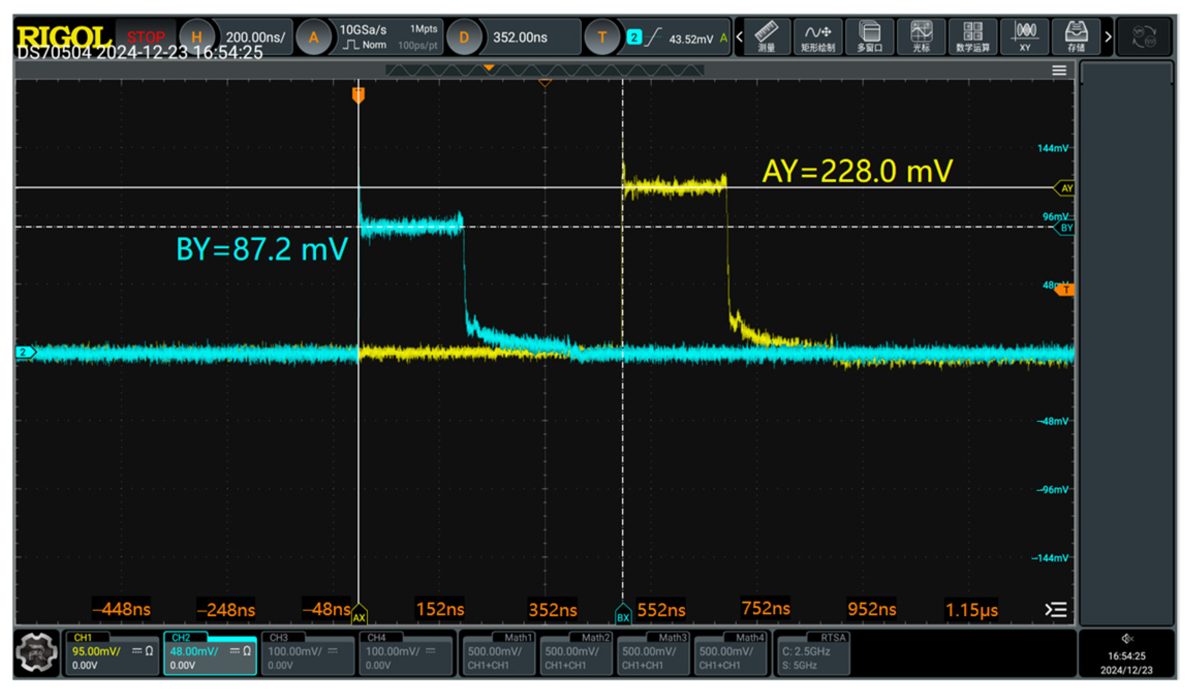Click the AY horizontal cursor marker
Viewport: 1197px width, 700px height.
tap(1065, 189)
